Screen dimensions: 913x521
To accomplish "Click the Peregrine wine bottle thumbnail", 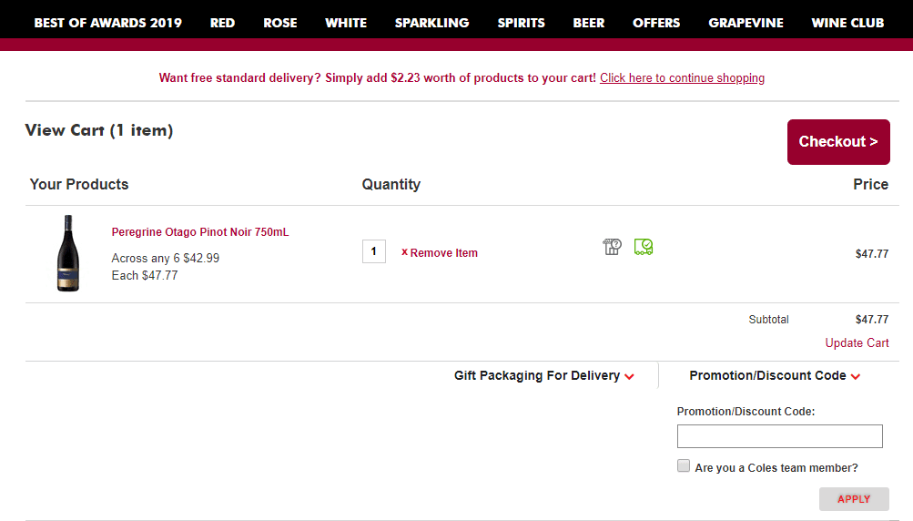I will click(67, 253).
